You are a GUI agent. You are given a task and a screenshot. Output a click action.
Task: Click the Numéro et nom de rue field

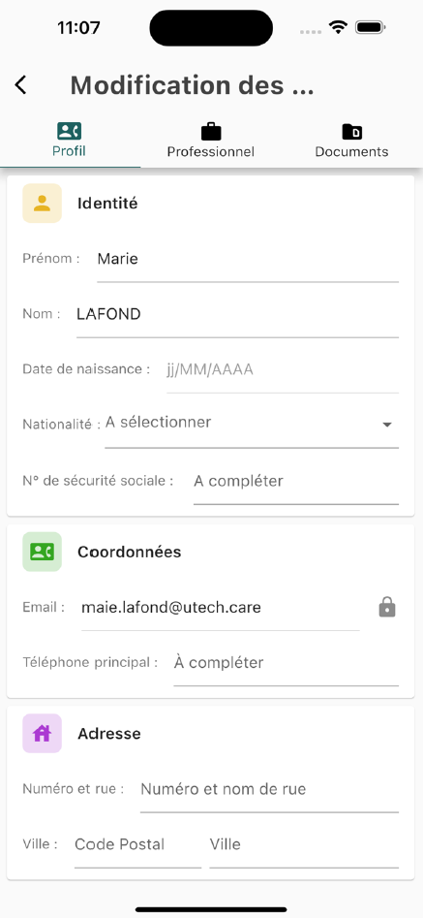click(269, 795)
